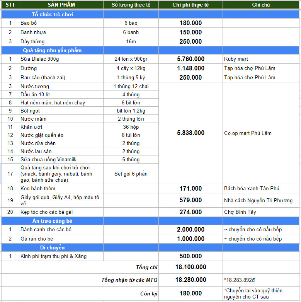
Task: Click the Tổ chức trò chơi section row
Action: (x=52, y=14)
